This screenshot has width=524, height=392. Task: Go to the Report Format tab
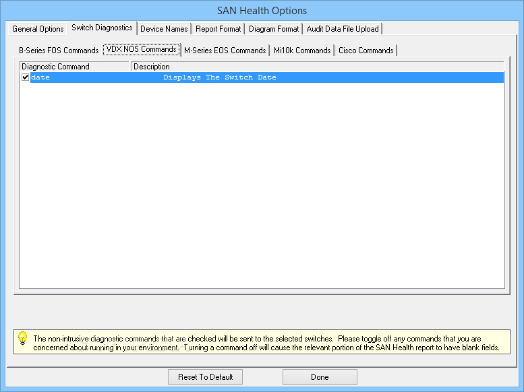pyautogui.click(x=219, y=29)
